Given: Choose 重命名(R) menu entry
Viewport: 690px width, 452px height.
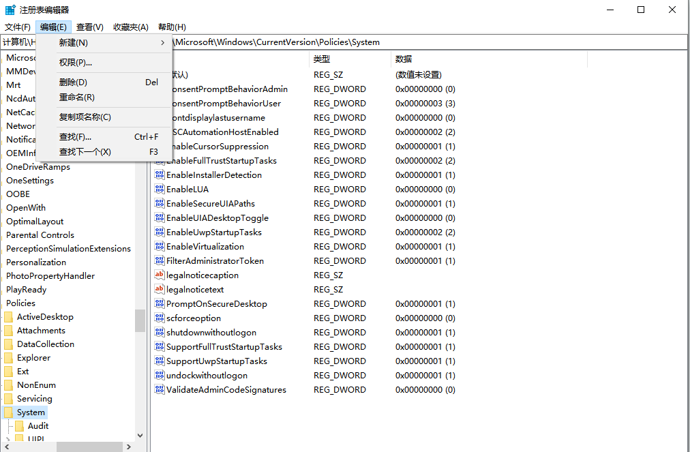Looking at the screenshot, I should (104, 97).
